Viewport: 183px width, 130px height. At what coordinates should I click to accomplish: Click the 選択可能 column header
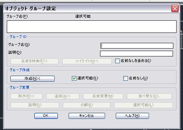coord(83,16)
